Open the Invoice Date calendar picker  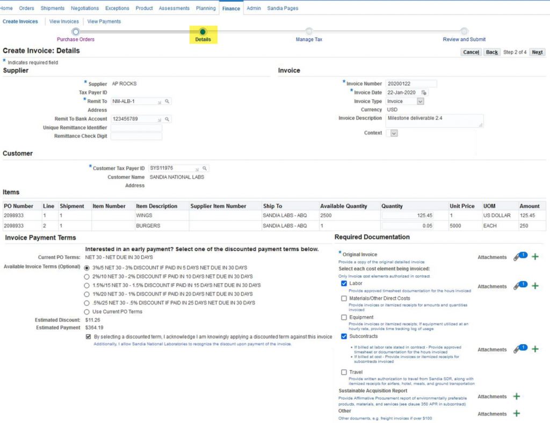point(424,92)
